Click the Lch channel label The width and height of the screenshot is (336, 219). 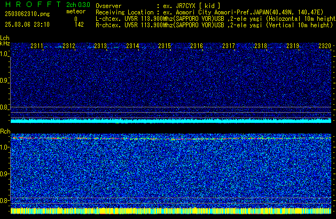(5, 38)
